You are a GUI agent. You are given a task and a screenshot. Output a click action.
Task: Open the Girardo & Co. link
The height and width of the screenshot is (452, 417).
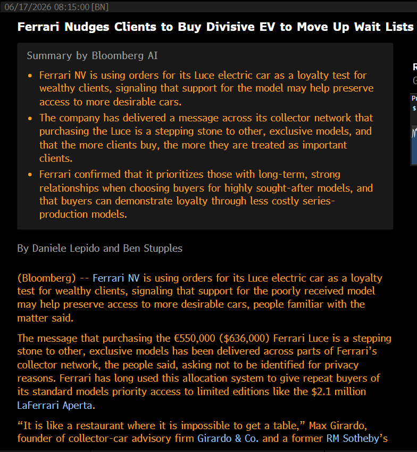228,439
